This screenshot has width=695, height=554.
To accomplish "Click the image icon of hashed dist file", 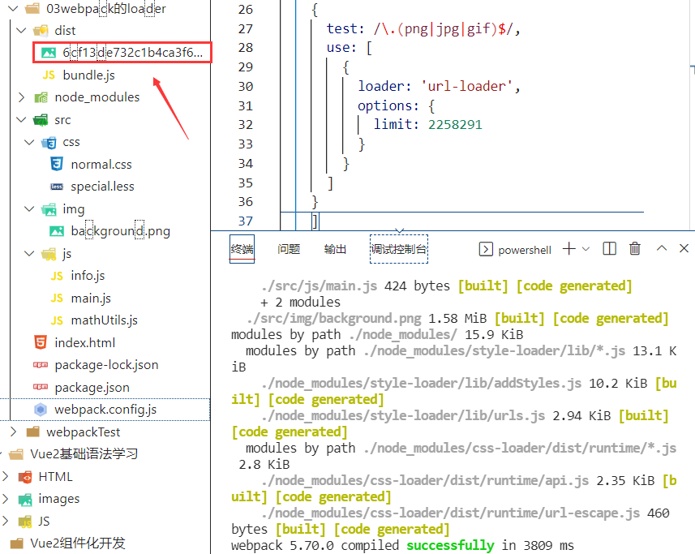I will (49, 53).
